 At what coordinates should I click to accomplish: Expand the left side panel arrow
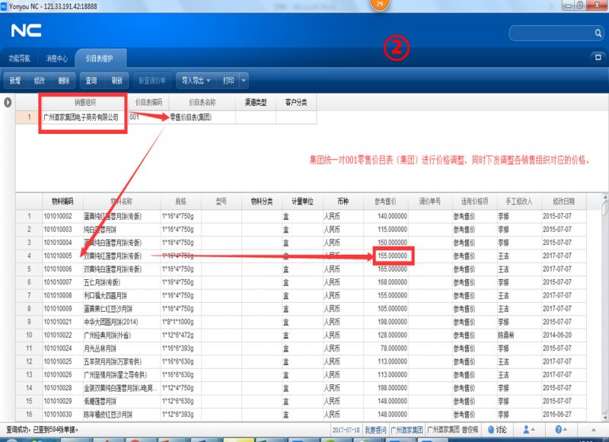point(8,103)
